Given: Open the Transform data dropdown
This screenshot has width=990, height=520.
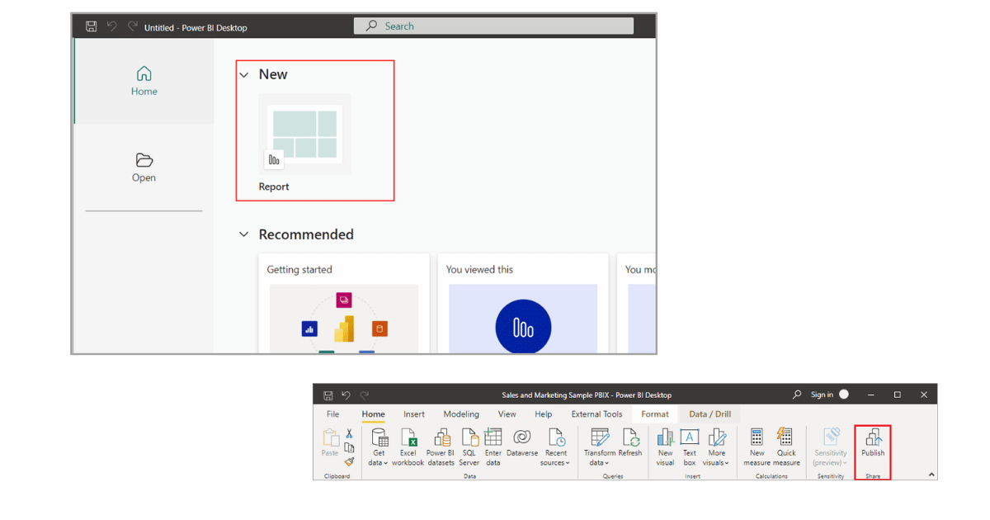Looking at the screenshot, I should point(600,447).
